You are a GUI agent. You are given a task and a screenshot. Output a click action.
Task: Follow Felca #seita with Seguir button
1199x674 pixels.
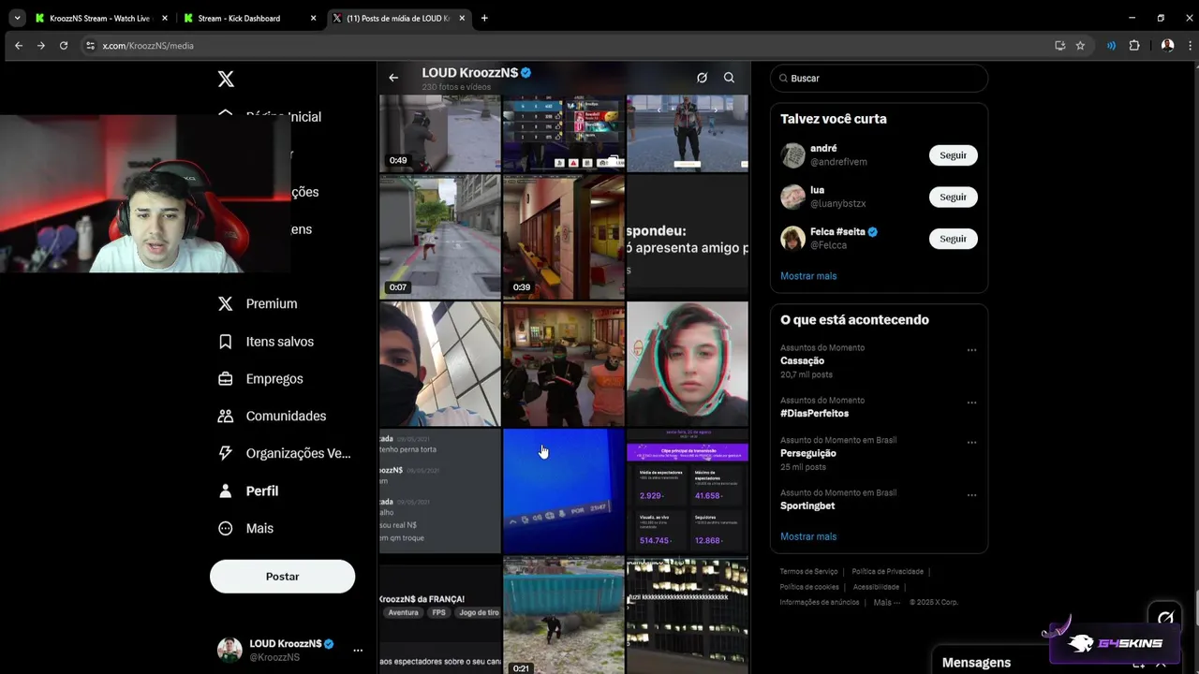point(953,239)
